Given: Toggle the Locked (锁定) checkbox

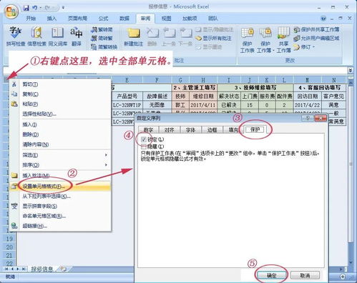Looking at the screenshot, I should 144,139.
